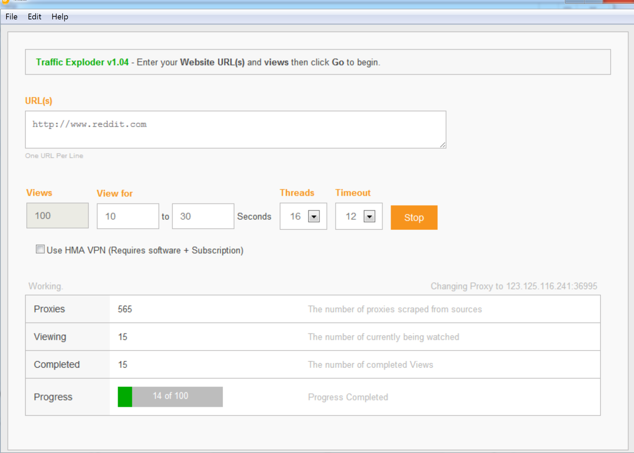Image resolution: width=634 pixels, height=453 pixels.
Task: Select the View for maximum field showing 30
Action: click(203, 216)
